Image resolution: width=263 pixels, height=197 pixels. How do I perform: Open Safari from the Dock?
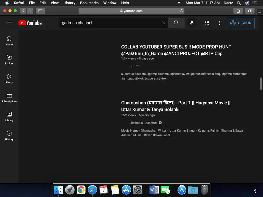[92, 190]
